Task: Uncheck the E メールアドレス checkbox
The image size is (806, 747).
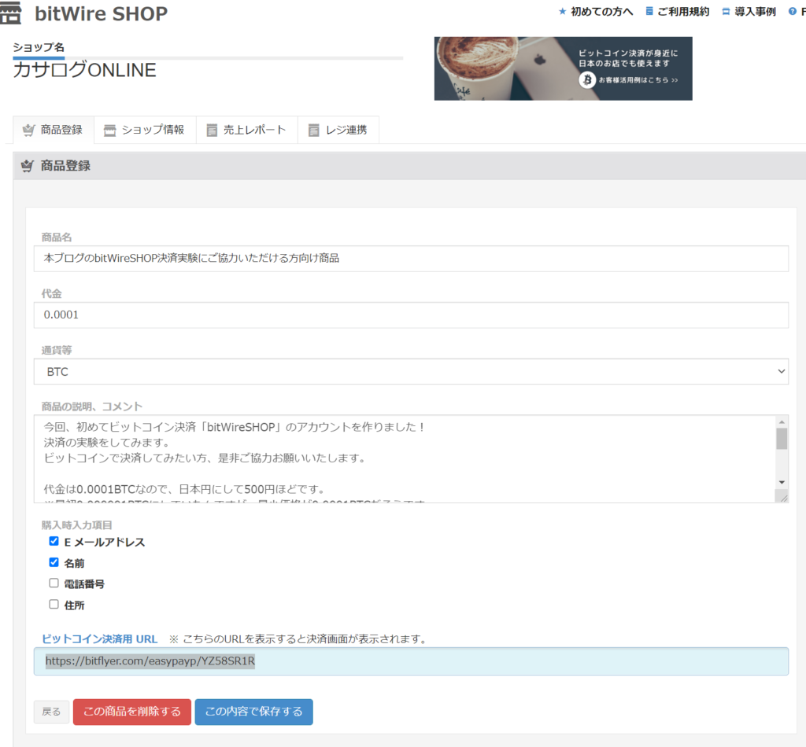Action: (54, 541)
